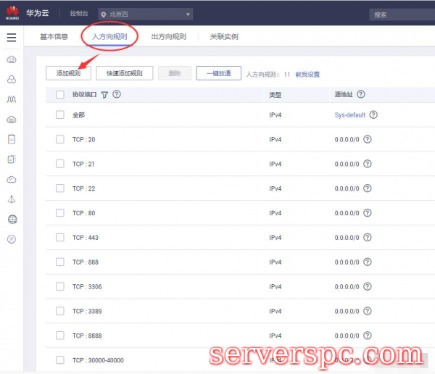Click the IP icon at the sidebar bottom

pyautogui.click(x=12, y=239)
